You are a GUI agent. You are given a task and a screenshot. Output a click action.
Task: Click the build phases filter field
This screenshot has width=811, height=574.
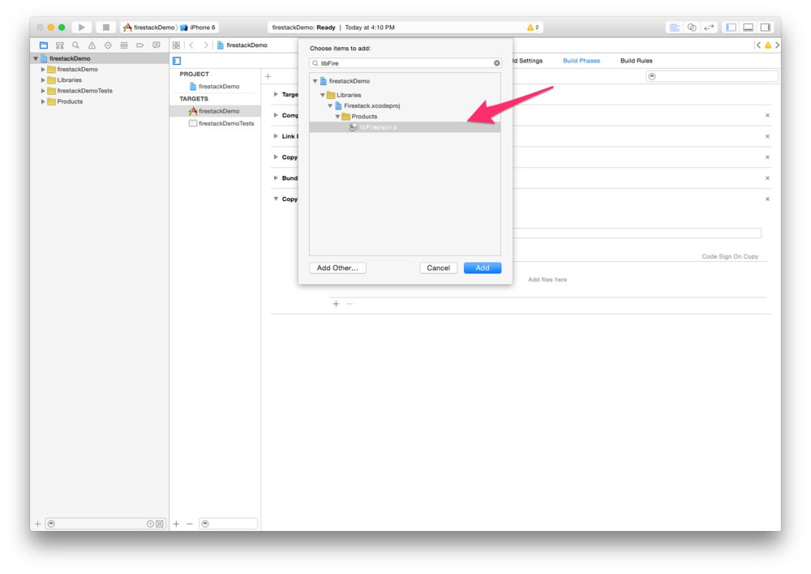click(x=712, y=76)
